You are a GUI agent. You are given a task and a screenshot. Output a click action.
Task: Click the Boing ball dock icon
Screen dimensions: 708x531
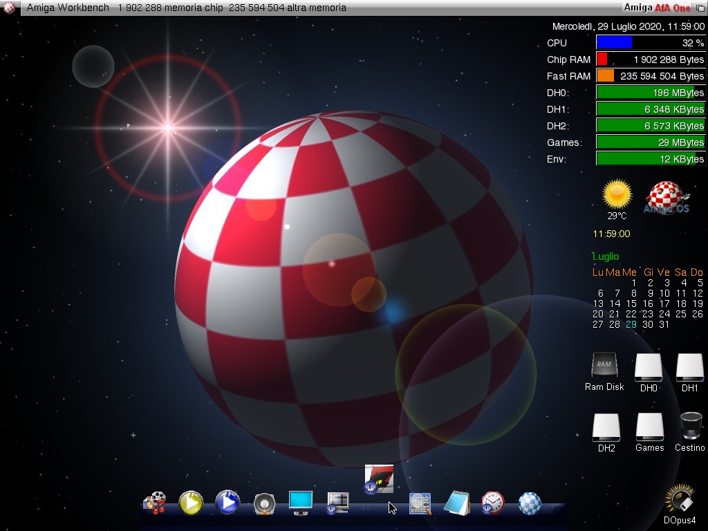coord(530,503)
